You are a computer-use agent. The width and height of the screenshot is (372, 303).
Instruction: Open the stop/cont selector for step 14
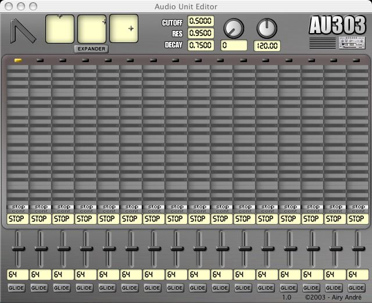(x=313, y=209)
